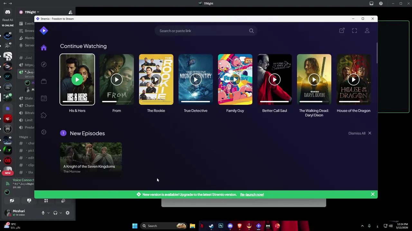Open the Stremio user profile icon

click(x=367, y=30)
